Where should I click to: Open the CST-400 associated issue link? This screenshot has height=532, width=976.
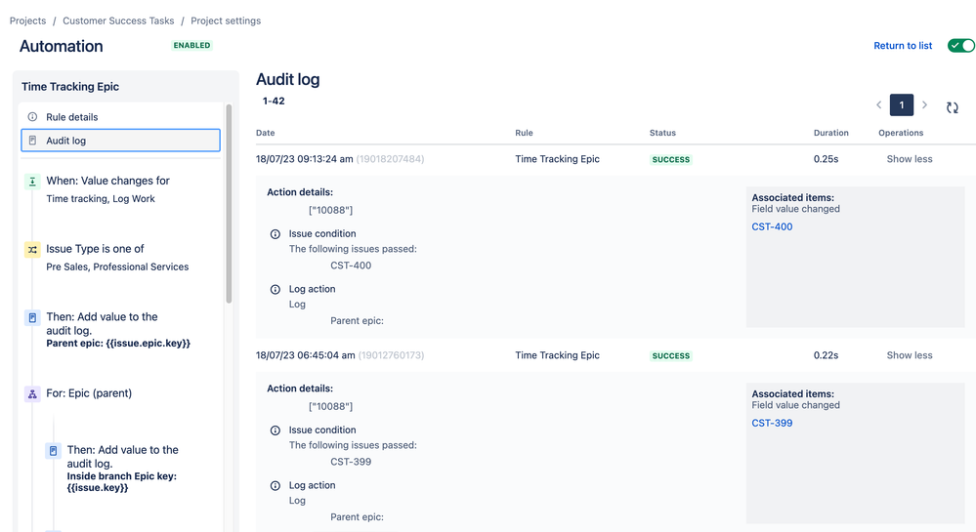point(772,226)
